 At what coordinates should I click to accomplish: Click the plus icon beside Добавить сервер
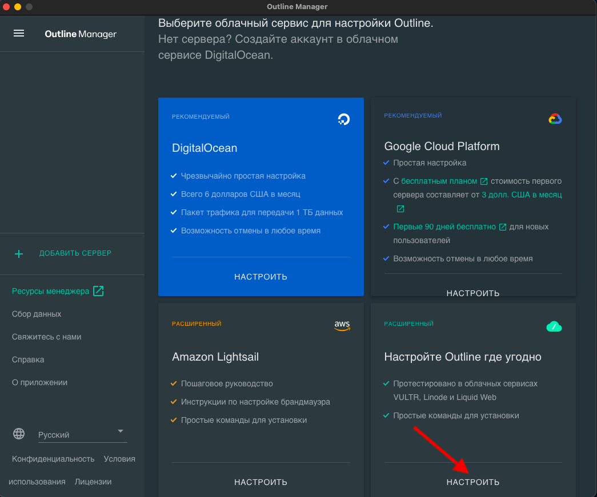coord(19,253)
